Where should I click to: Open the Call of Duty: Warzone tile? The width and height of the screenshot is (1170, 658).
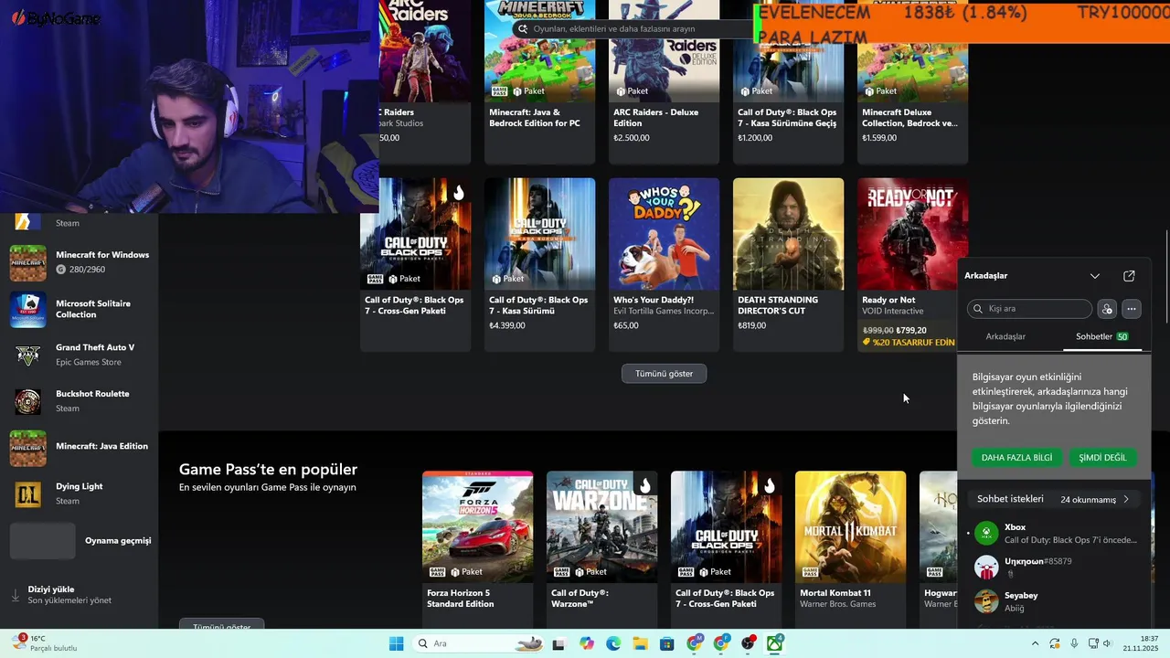coord(601,548)
